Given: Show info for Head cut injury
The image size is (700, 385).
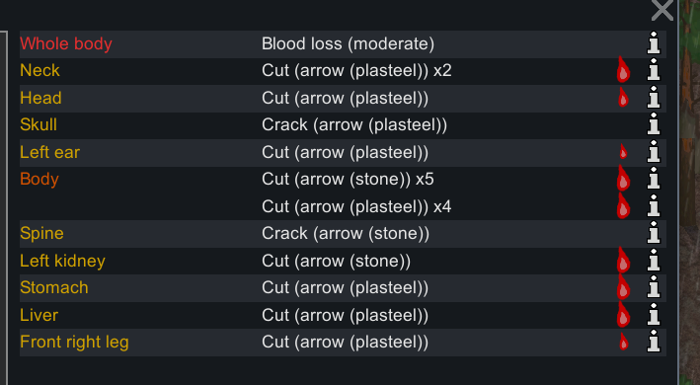Looking at the screenshot, I should pyautogui.click(x=654, y=98).
